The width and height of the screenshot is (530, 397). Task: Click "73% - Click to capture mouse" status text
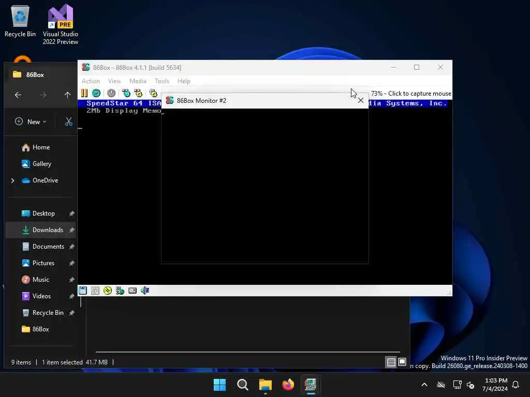411,94
